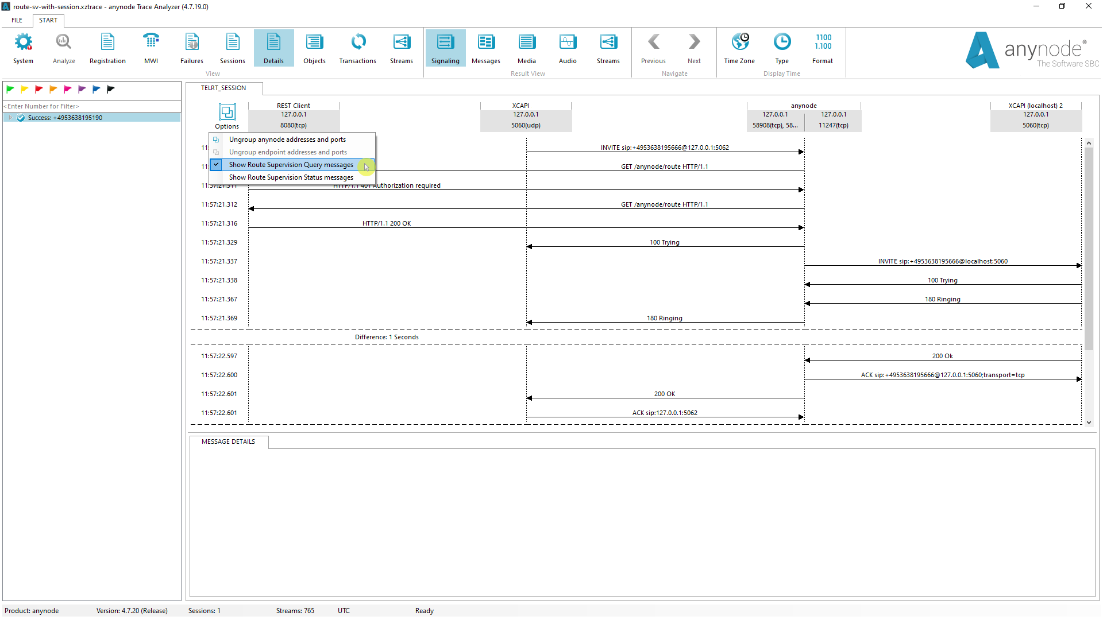Click the Analyze toolbar icon

64,48
